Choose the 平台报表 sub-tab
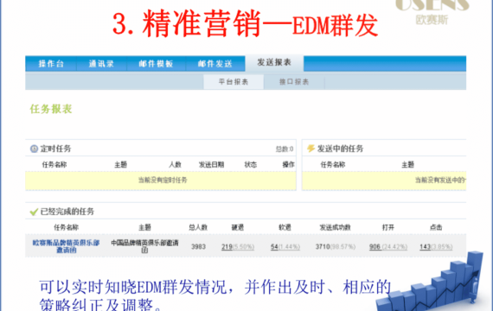Screen dimensions: 493x311 coord(234,82)
